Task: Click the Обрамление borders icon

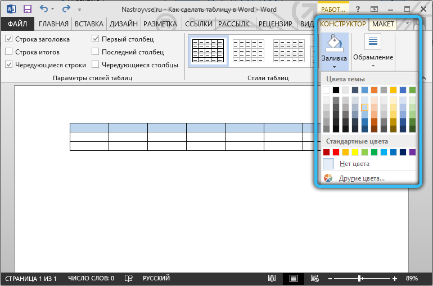Action: point(373,43)
